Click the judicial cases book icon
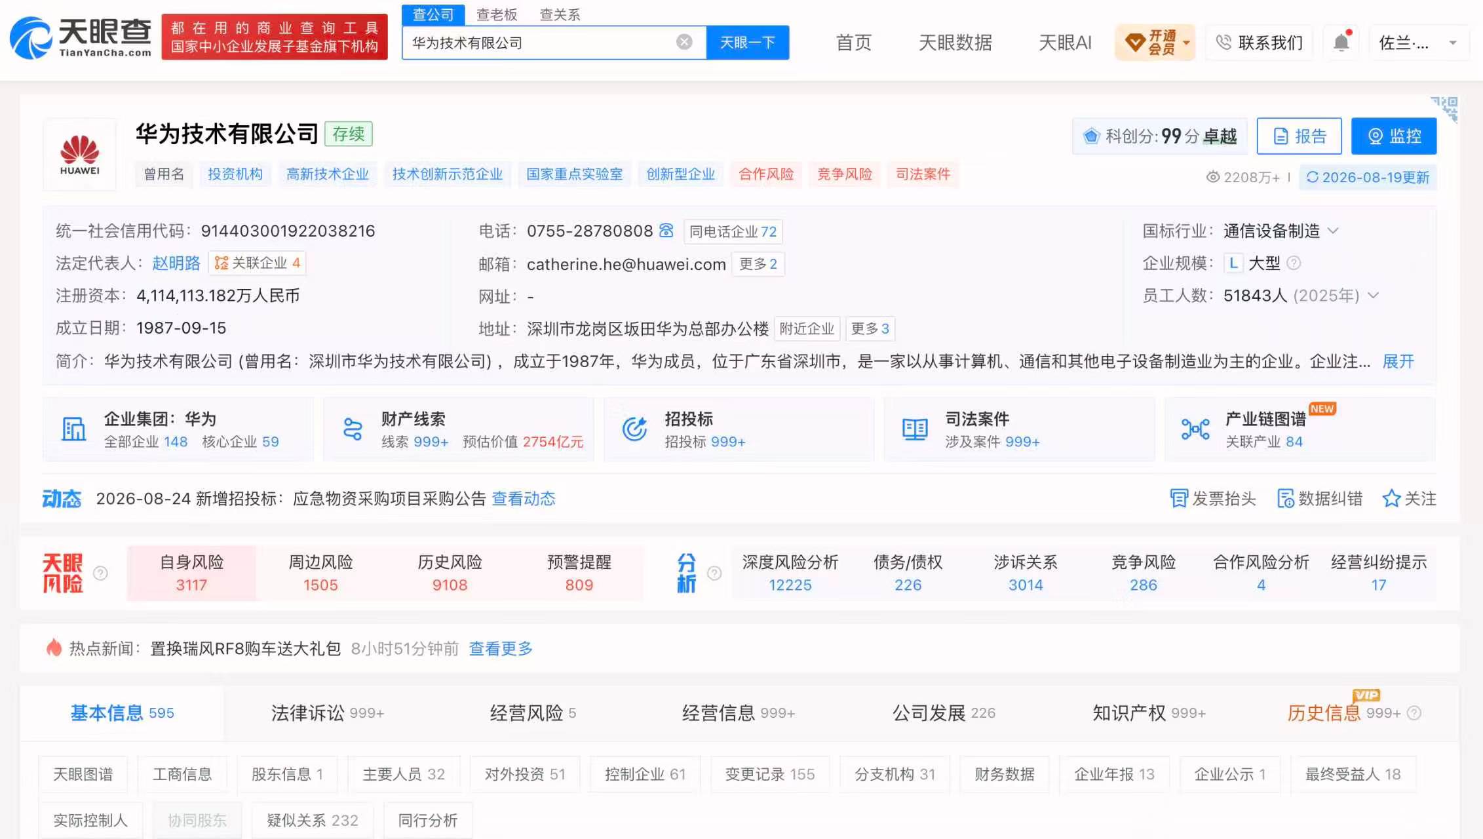 coord(915,429)
